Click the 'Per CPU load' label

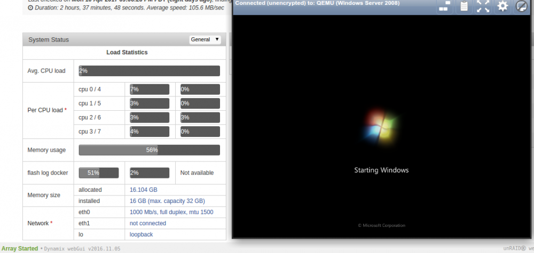(x=46, y=110)
